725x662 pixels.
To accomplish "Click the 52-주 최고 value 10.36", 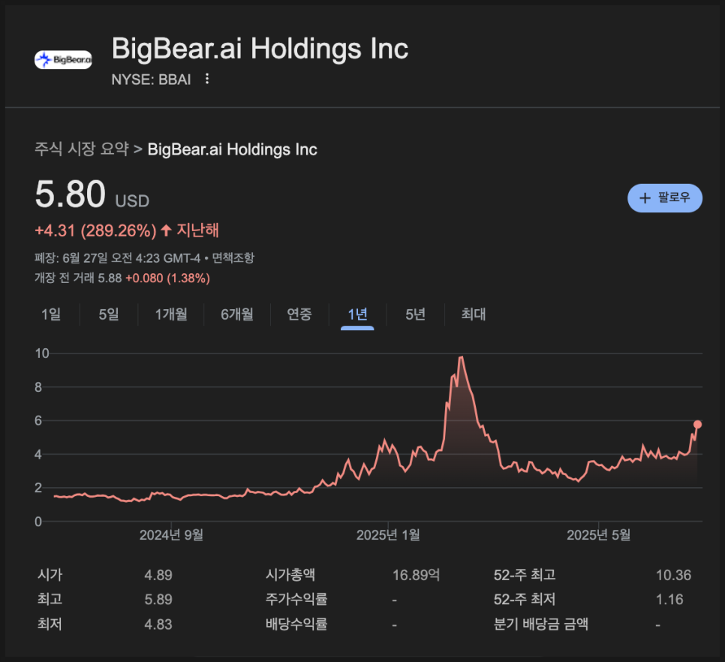I will pyautogui.click(x=673, y=575).
